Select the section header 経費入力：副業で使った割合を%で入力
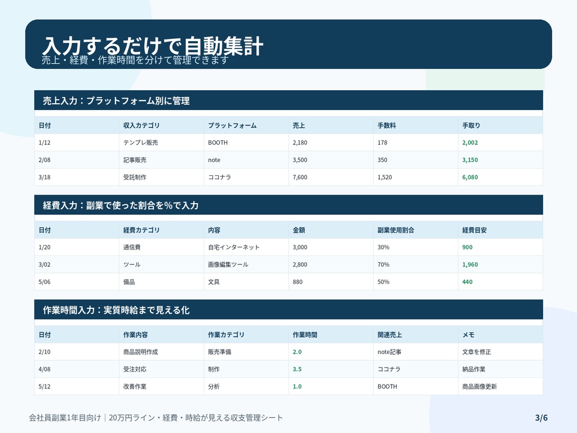This screenshot has width=577, height=433. (288, 205)
